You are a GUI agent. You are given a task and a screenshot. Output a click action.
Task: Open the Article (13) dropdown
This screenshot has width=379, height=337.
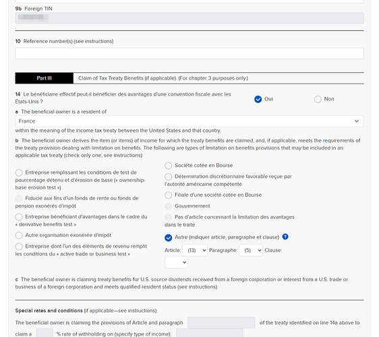pos(195,250)
